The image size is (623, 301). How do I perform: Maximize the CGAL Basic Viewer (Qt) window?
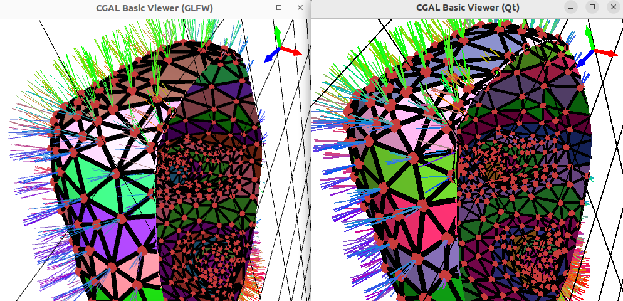pyautogui.click(x=592, y=7)
